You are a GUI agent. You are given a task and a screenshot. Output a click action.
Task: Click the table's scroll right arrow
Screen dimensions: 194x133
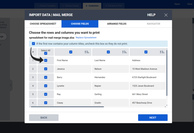point(165,107)
